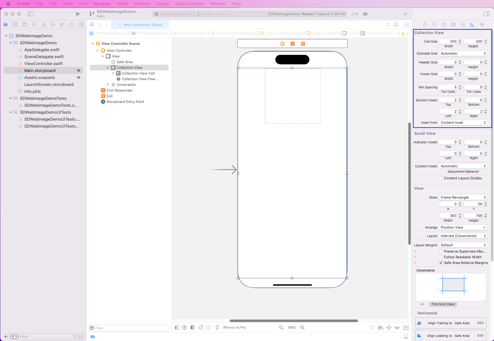494x341 pixels.
Task: Zoom in on the storyboard canvas
Action: pos(302,328)
